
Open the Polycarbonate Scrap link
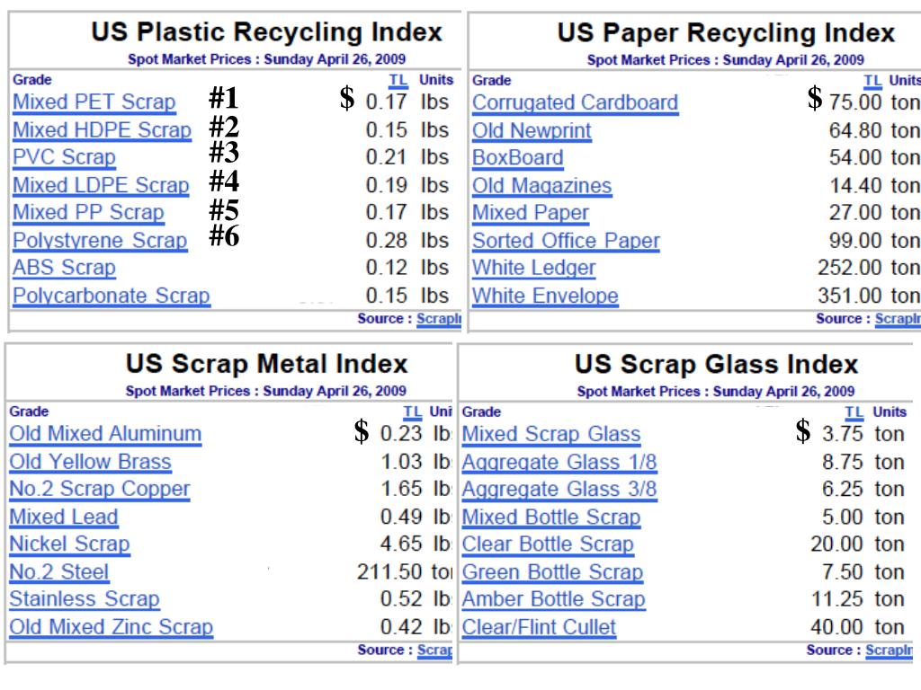[112, 295]
